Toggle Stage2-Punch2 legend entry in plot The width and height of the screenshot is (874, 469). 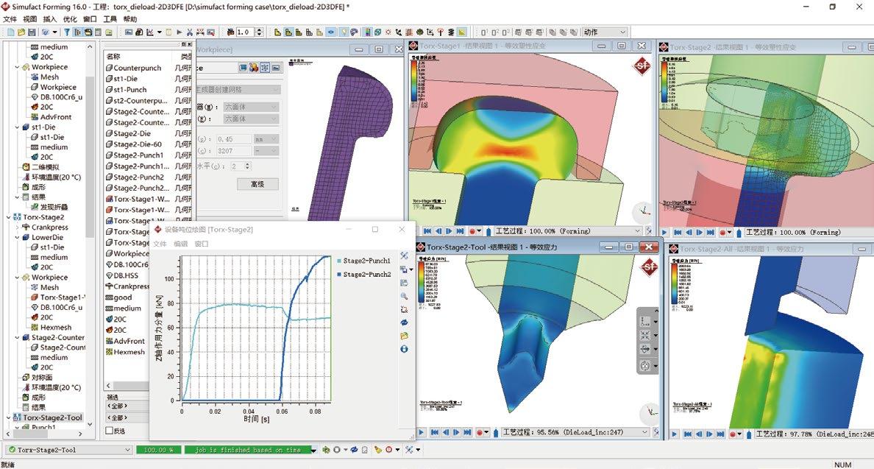[366, 274]
